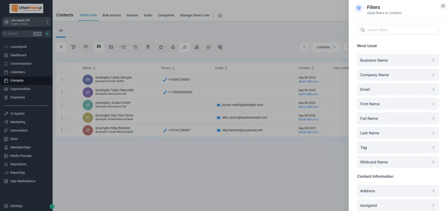
Task: Select the Alex Doe Carter row checkbox
Action: [69, 118]
